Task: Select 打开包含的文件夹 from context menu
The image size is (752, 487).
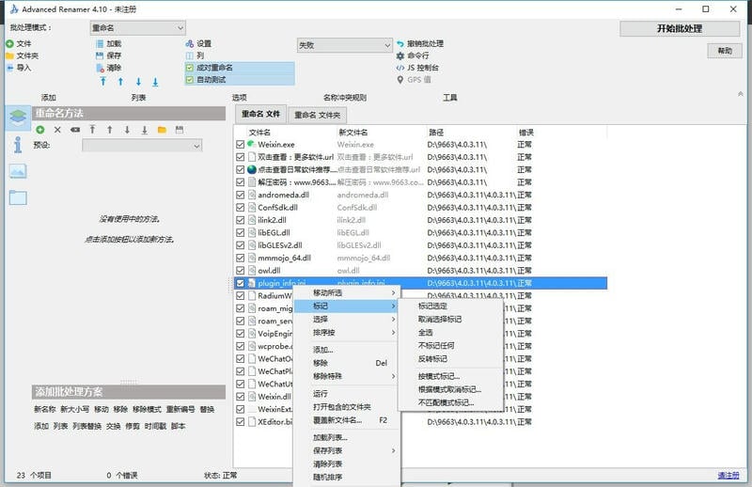Action: pyautogui.click(x=341, y=407)
